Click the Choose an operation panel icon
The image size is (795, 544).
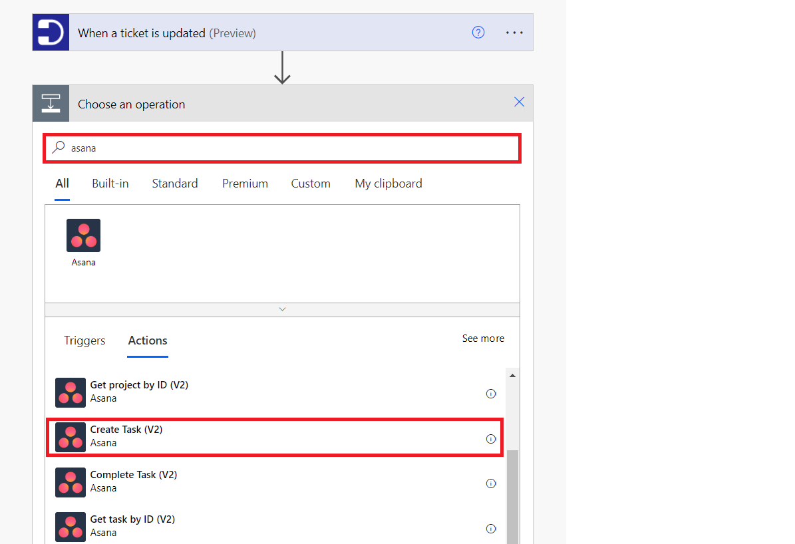(51, 103)
